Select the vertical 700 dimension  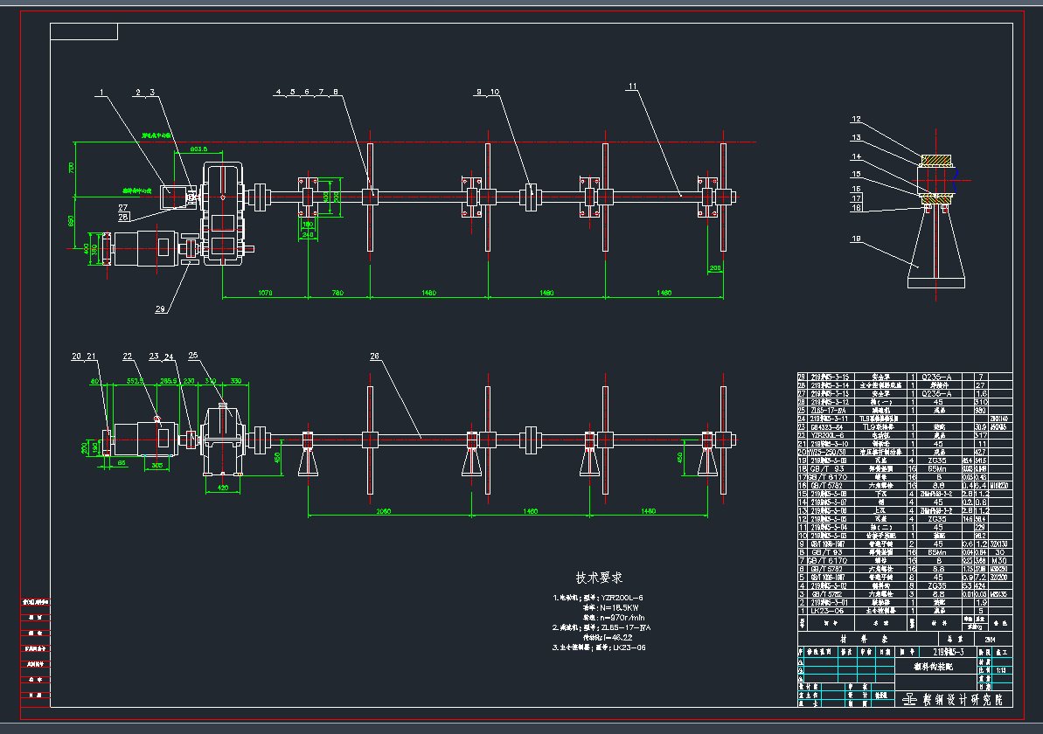(x=72, y=168)
